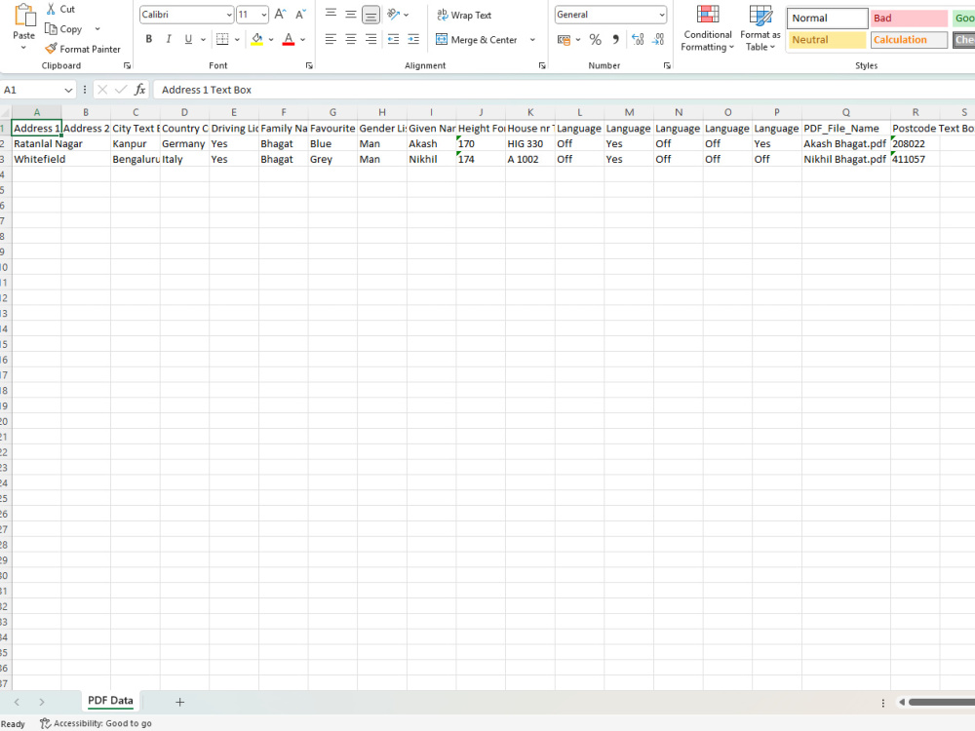975x731 pixels.
Task: Toggle Underline formatting
Action: (x=188, y=39)
